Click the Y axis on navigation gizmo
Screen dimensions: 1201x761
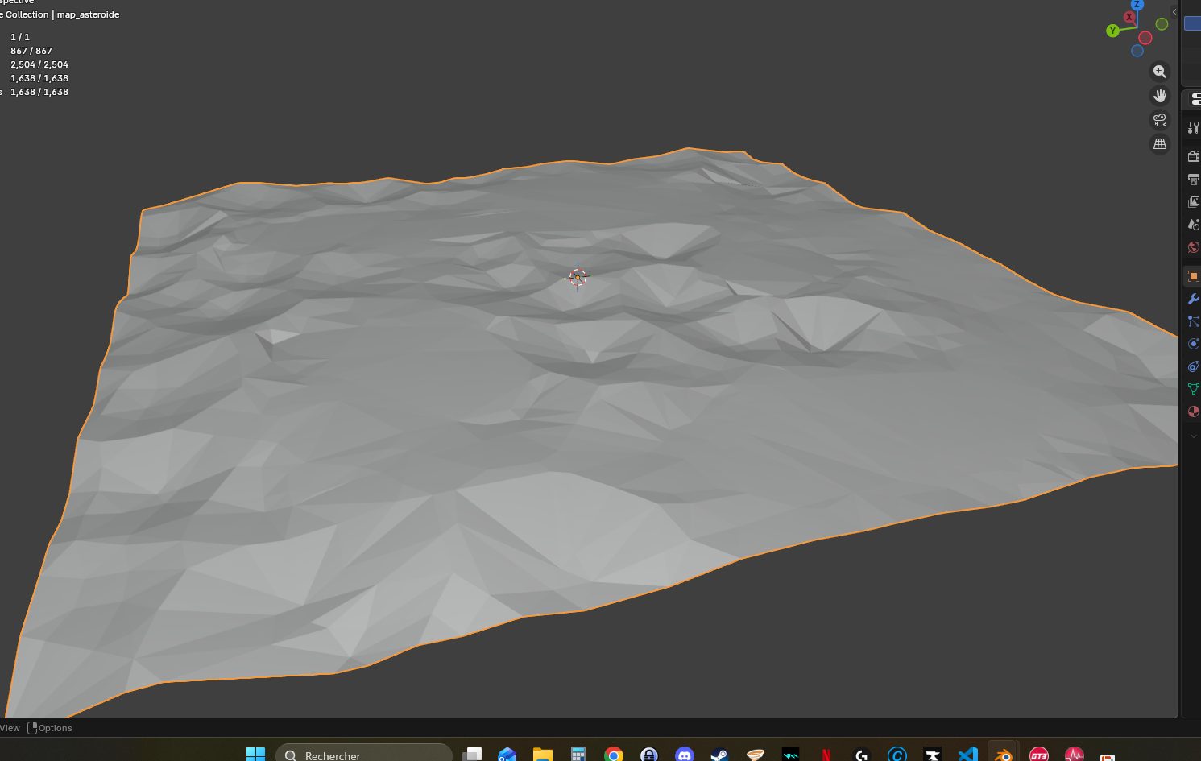[1112, 31]
